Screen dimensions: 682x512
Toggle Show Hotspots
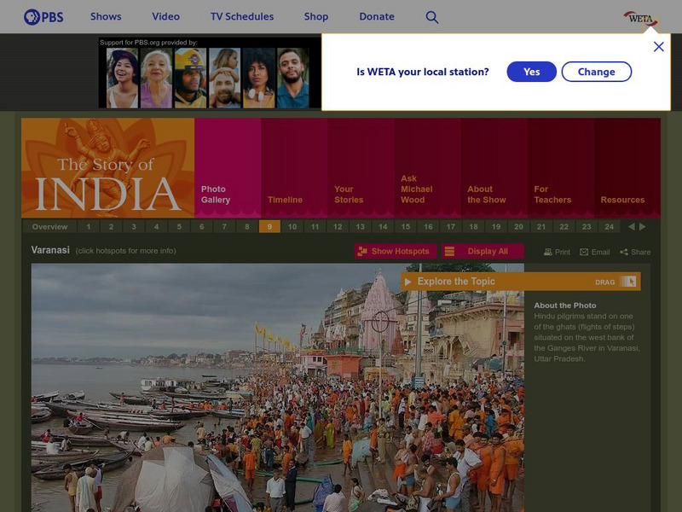click(396, 251)
